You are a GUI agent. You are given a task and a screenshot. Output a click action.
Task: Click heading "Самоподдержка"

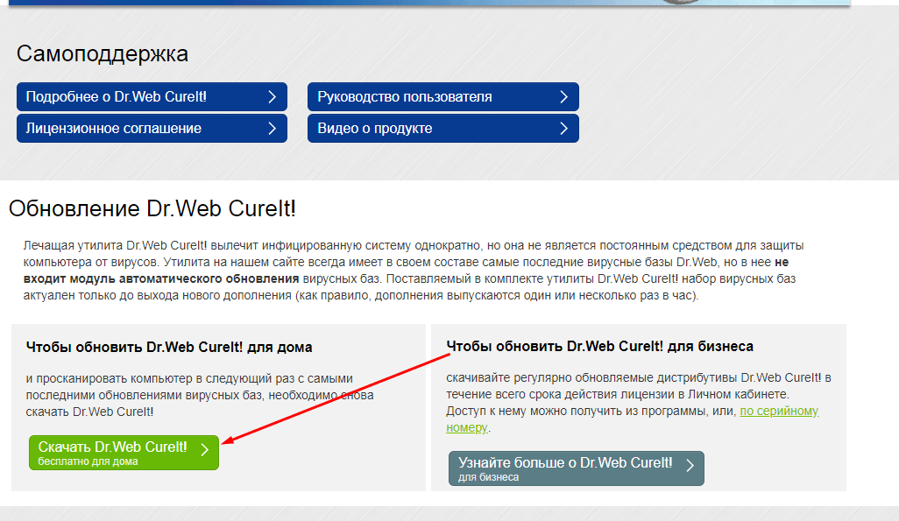[102, 54]
